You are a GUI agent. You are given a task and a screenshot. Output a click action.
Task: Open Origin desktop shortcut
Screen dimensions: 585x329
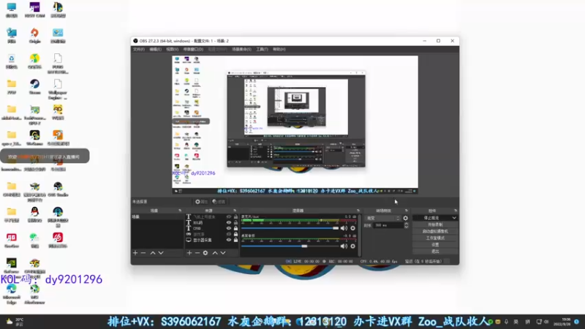34,36
